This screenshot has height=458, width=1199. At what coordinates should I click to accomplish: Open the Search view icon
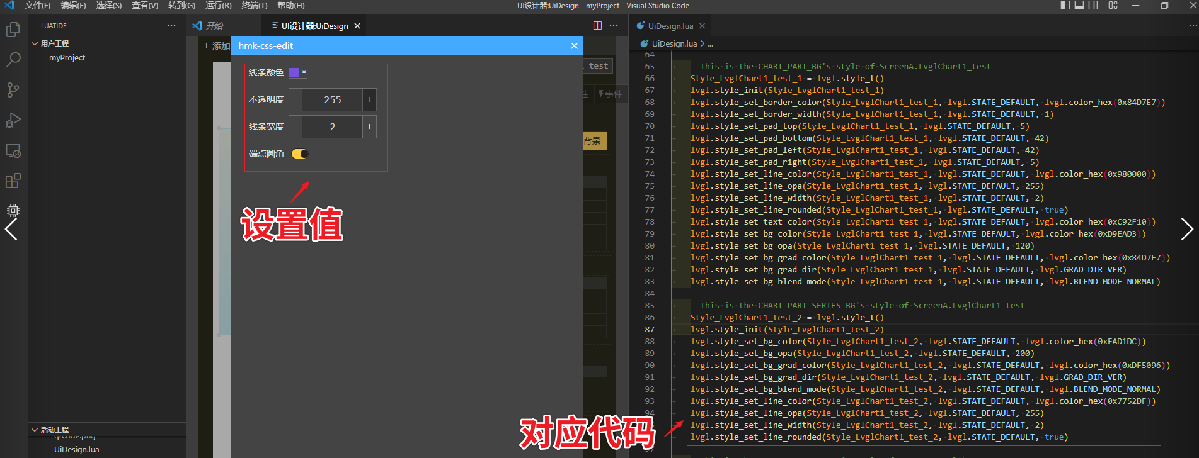click(13, 60)
